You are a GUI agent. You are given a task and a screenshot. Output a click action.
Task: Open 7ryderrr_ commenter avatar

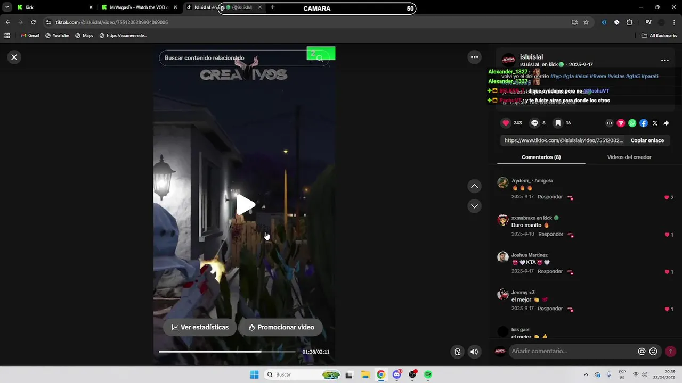pos(502,182)
